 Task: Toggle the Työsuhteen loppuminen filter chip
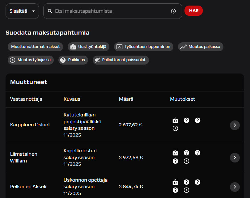[144, 47]
